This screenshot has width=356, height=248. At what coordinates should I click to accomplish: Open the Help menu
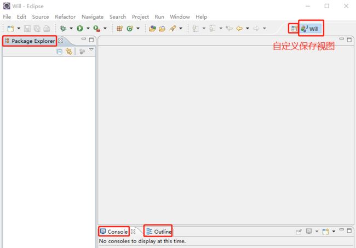tap(202, 17)
